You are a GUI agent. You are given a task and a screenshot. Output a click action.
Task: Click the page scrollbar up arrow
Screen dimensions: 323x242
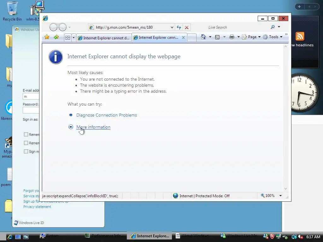pos(285,47)
